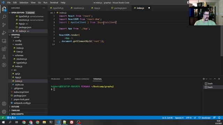Change indentation via Spaces: 4

click(x=179, y=118)
